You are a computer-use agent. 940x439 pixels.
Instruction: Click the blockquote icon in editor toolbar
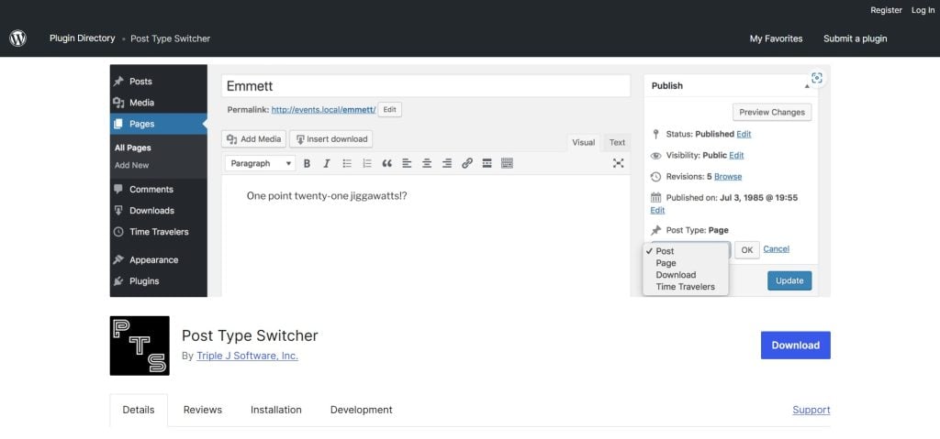point(386,163)
